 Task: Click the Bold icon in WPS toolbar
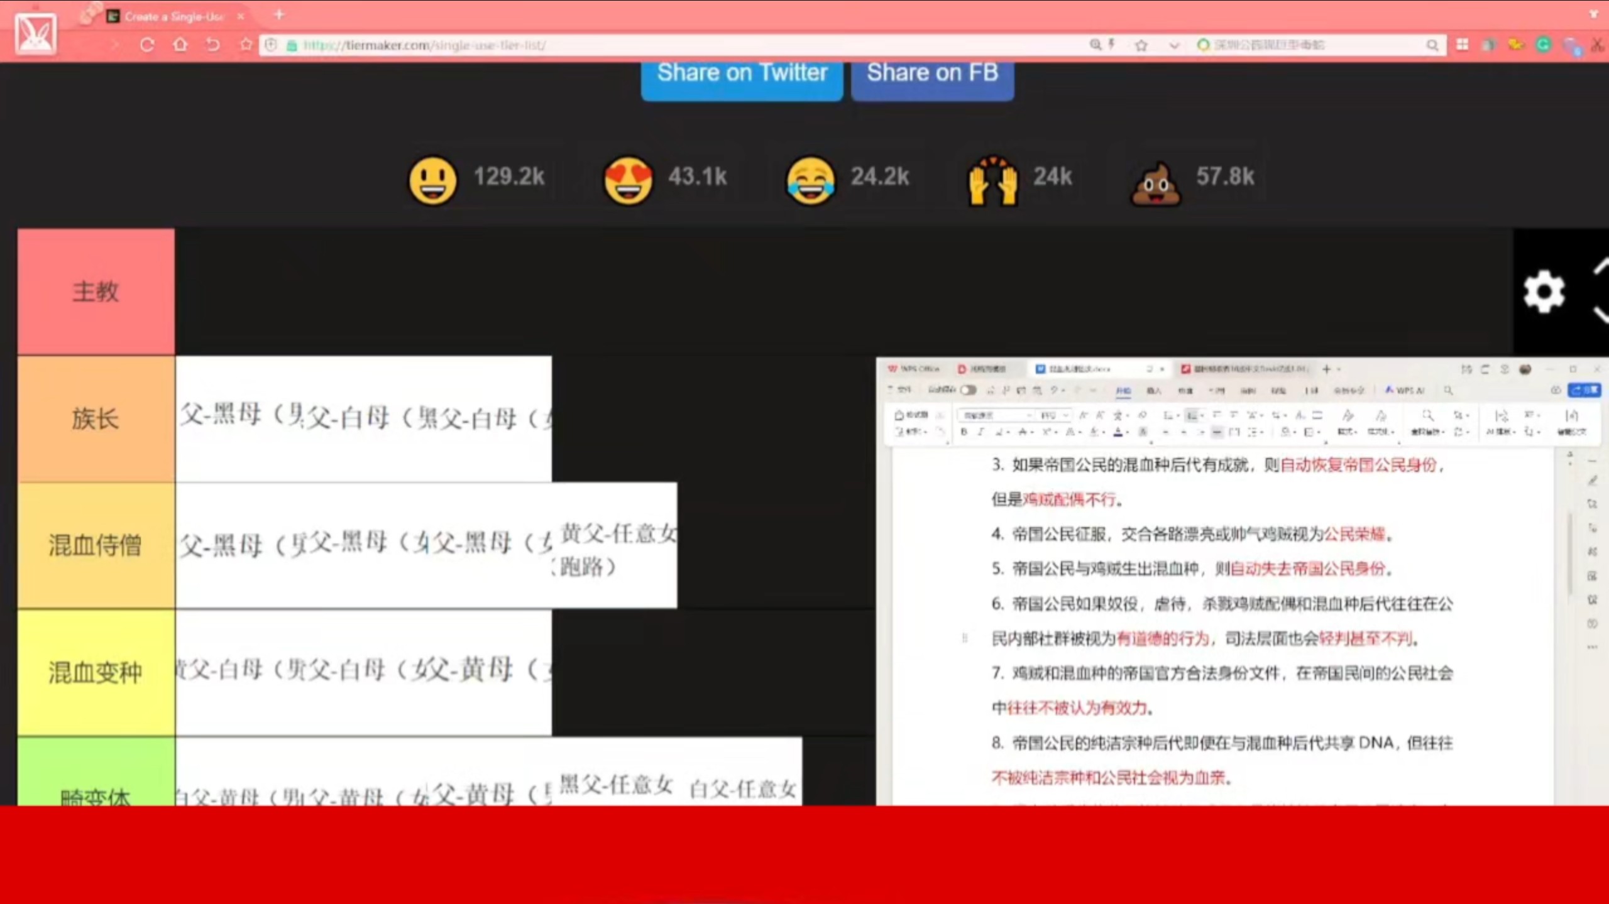pos(964,432)
